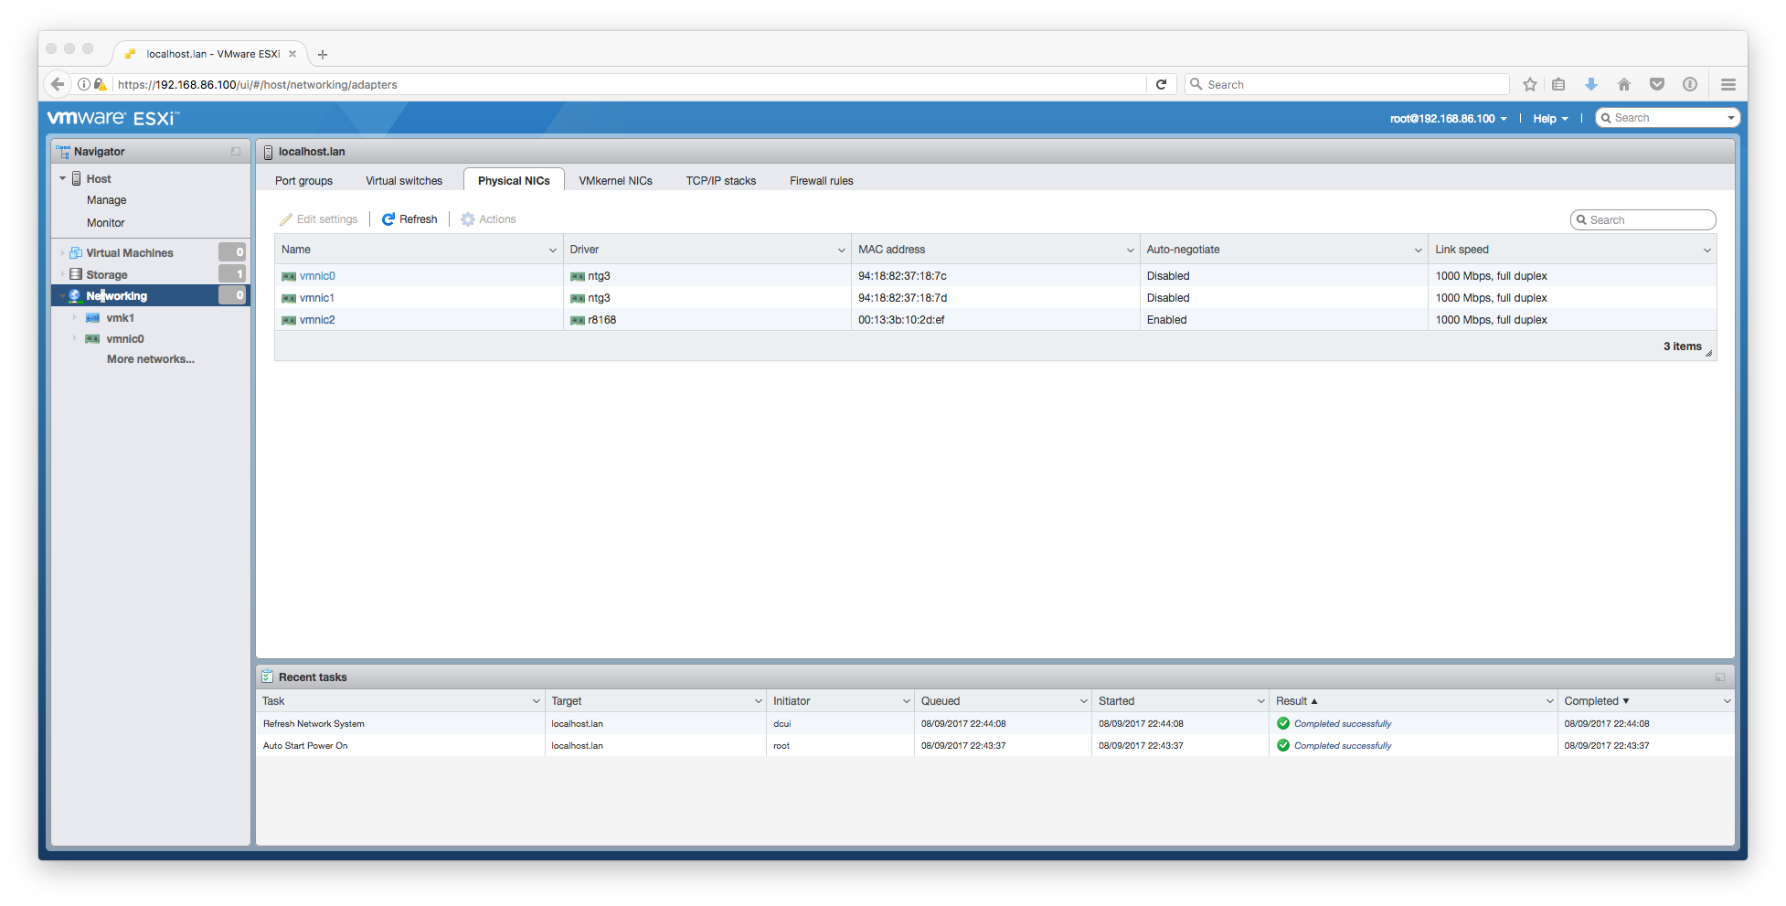The height and width of the screenshot is (906, 1786).
Task: Select Networking in the Navigator
Action: click(x=150, y=296)
